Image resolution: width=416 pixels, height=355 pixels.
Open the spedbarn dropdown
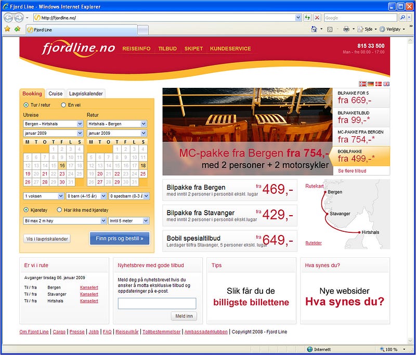point(129,196)
